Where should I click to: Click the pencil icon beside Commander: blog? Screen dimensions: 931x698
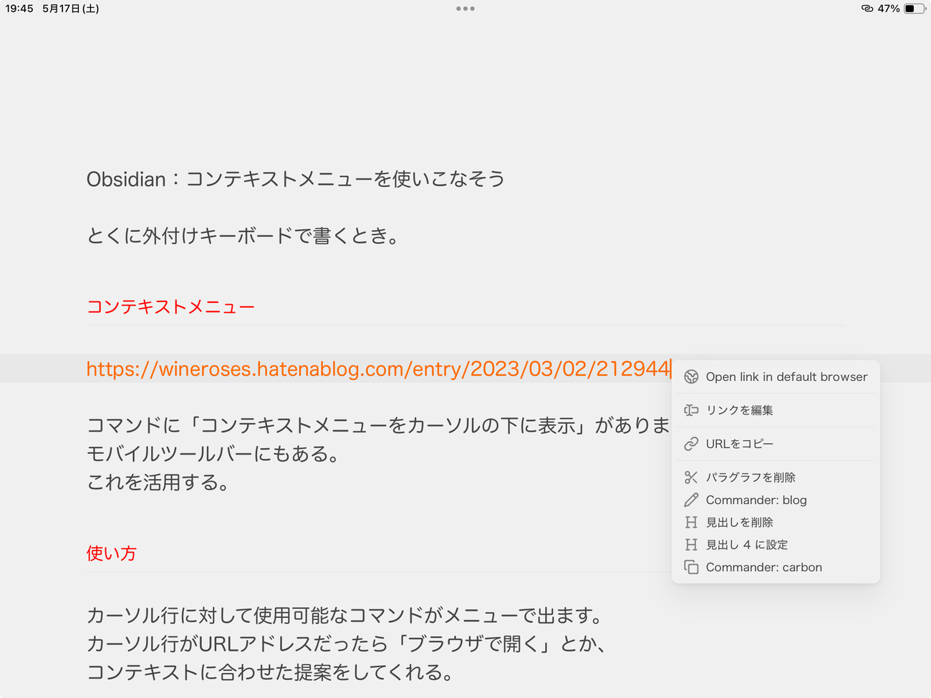[691, 500]
